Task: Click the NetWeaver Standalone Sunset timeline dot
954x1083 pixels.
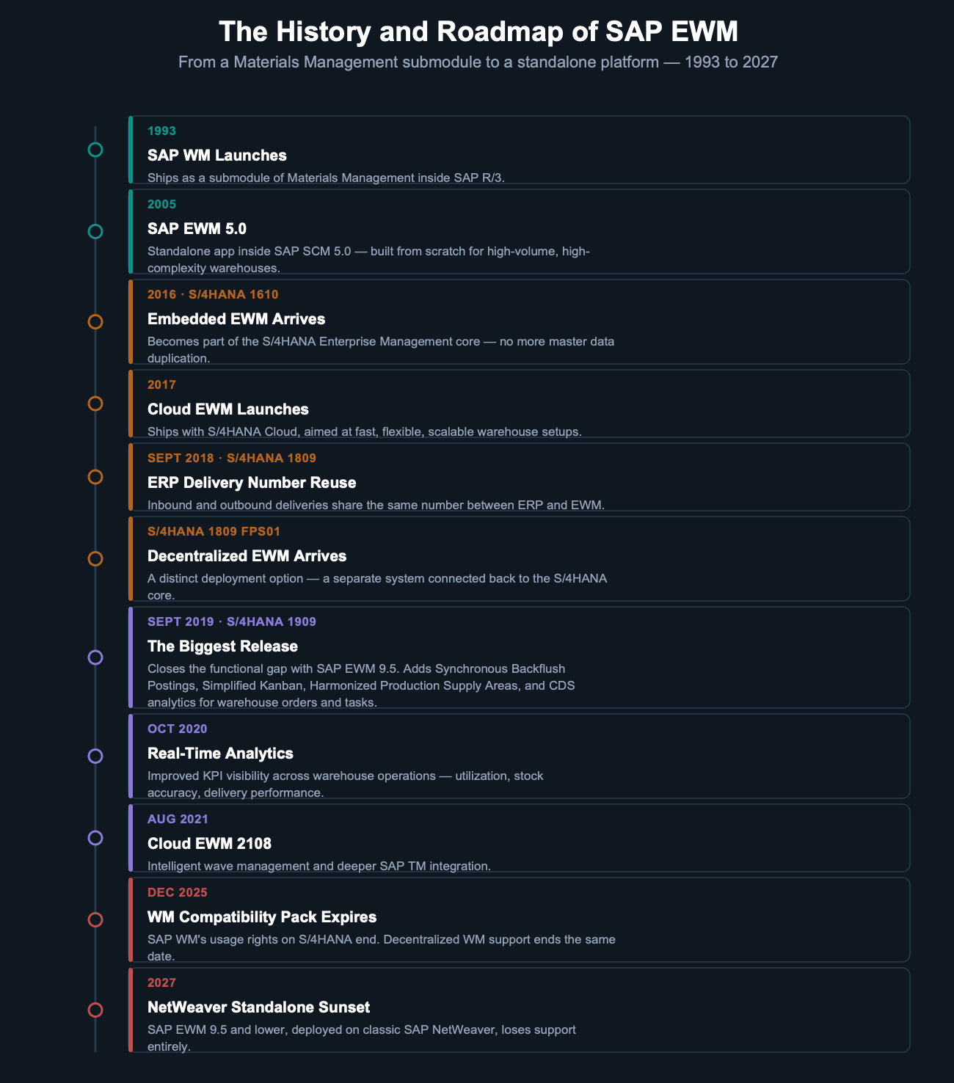Action: click(95, 1010)
